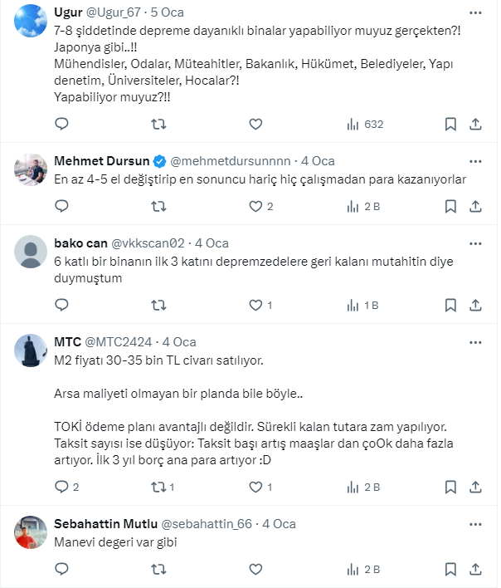The height and width of the screenshot is (588, 501).
Task: View 632 views count on Ugur's tweet
Action: point(364,125)
